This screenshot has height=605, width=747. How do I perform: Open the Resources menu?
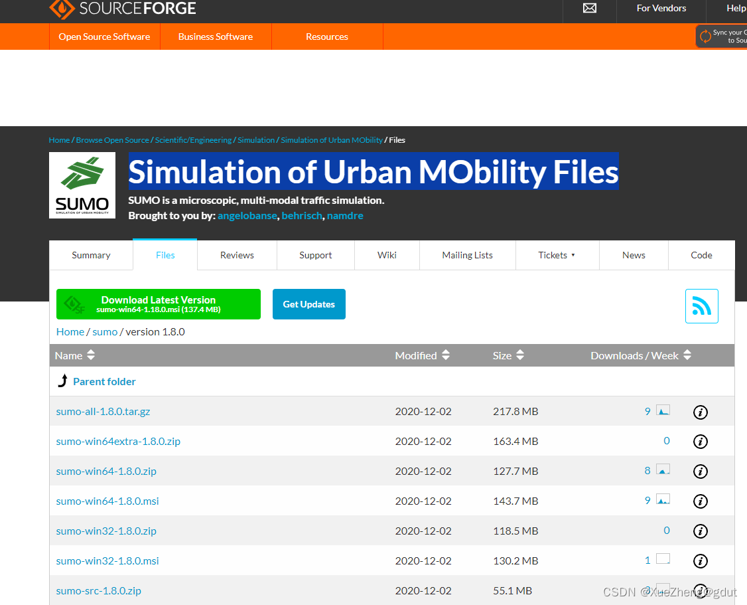coord(327,37)
